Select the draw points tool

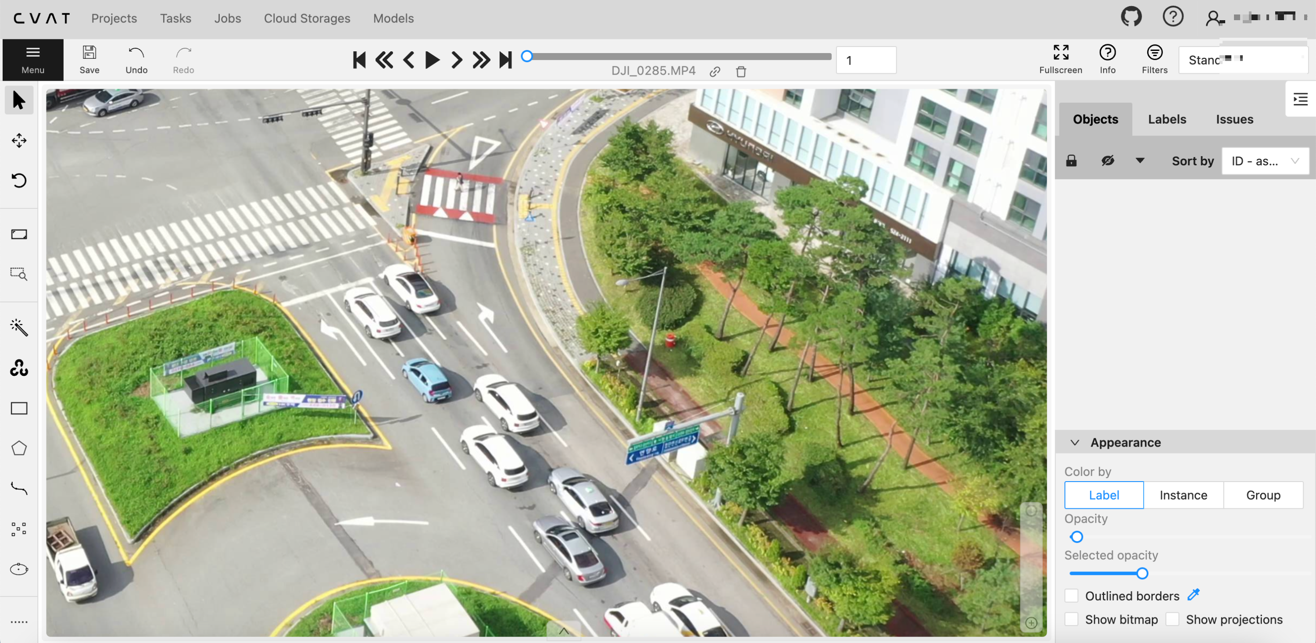[19, 529]
